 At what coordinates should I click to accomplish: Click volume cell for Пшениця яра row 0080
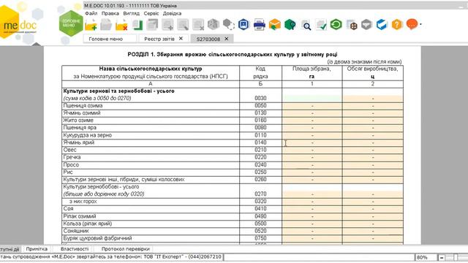373,128
